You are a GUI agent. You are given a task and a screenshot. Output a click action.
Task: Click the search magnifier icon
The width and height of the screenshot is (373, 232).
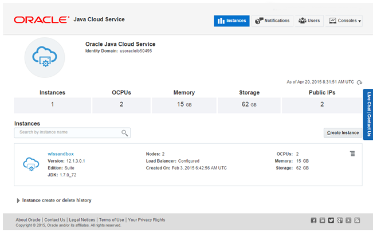124,133
